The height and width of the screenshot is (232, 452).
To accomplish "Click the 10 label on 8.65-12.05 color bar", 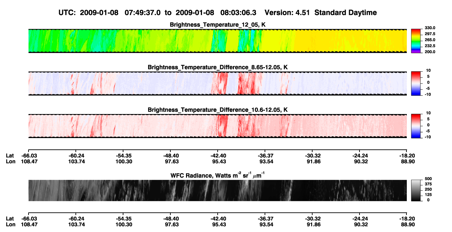I will 428,70.
